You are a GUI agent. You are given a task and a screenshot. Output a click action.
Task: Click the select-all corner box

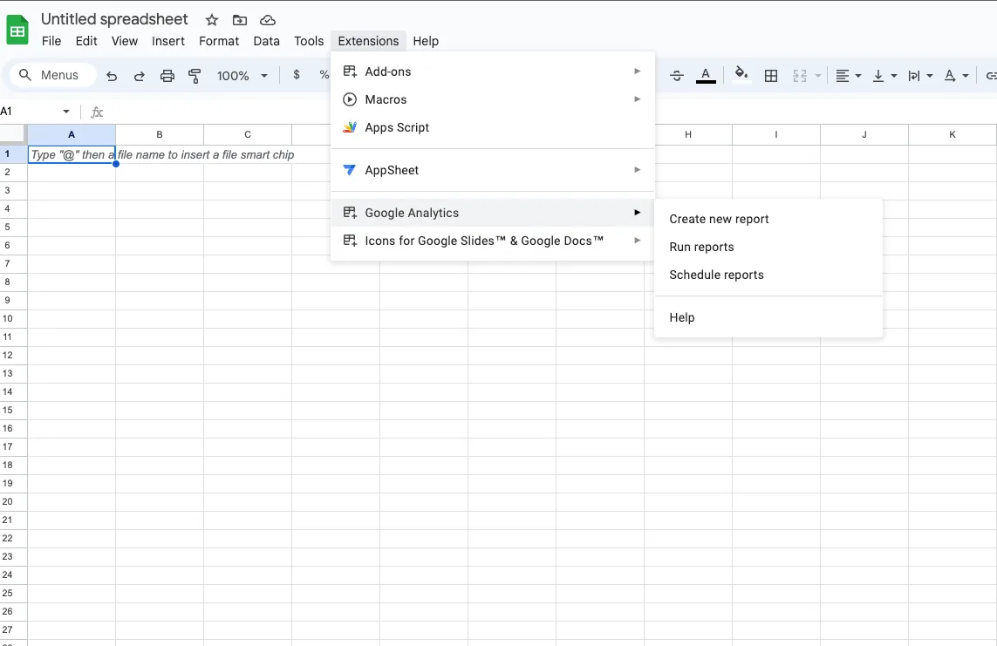(13, 134)
